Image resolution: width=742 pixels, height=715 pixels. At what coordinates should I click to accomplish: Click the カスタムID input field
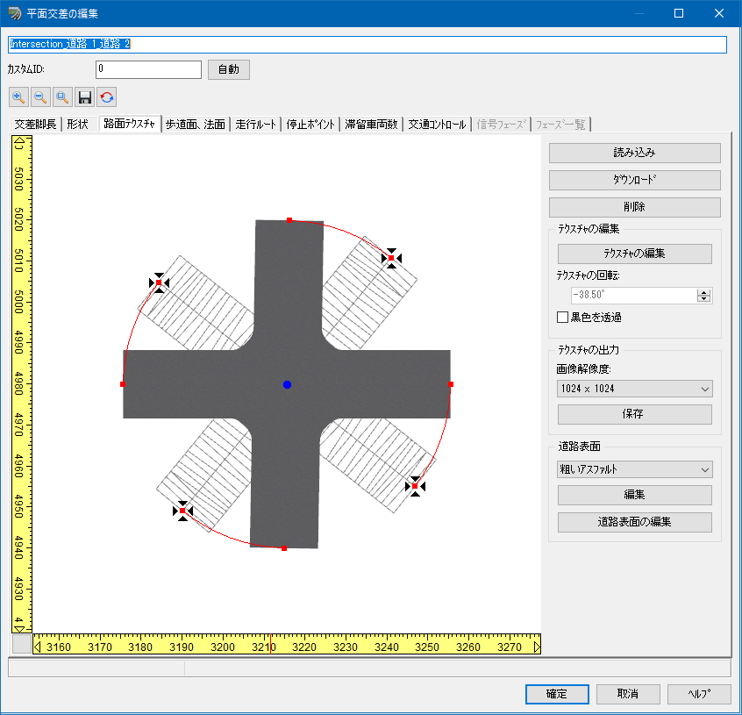coord(149,68)
